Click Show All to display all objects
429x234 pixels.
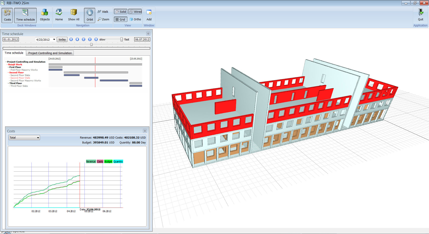(74, 15)
